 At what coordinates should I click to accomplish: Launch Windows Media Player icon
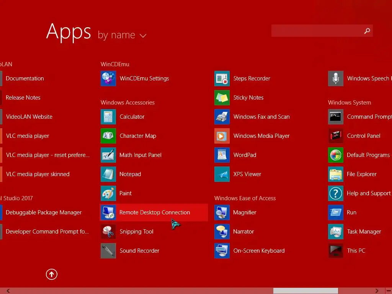222,136
